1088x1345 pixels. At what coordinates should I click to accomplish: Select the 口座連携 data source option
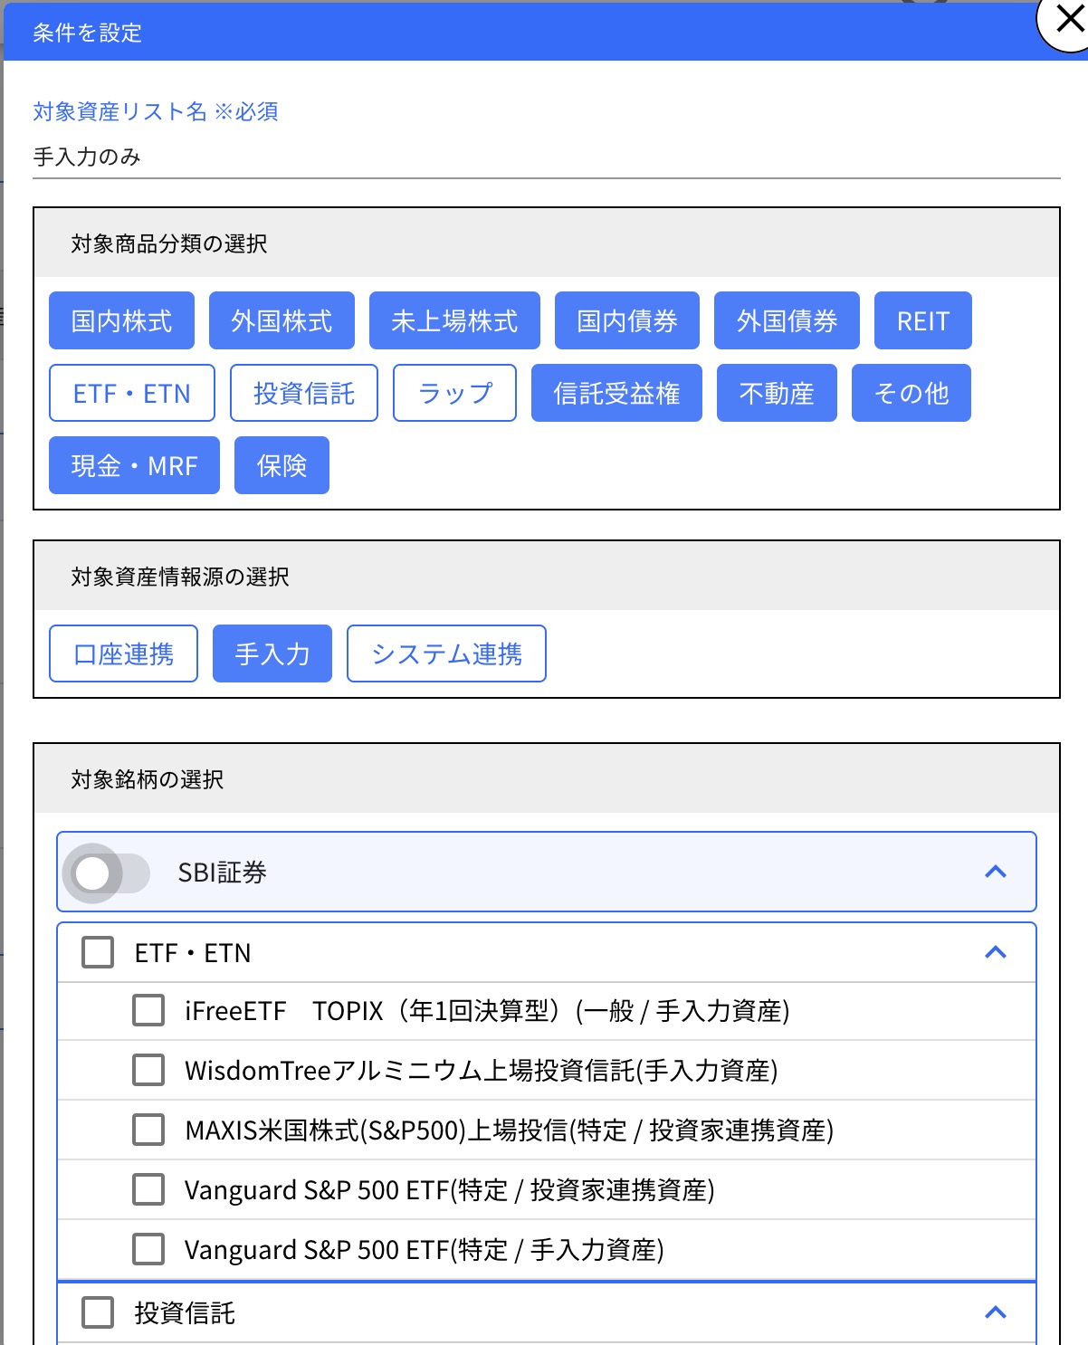[123, 653]
